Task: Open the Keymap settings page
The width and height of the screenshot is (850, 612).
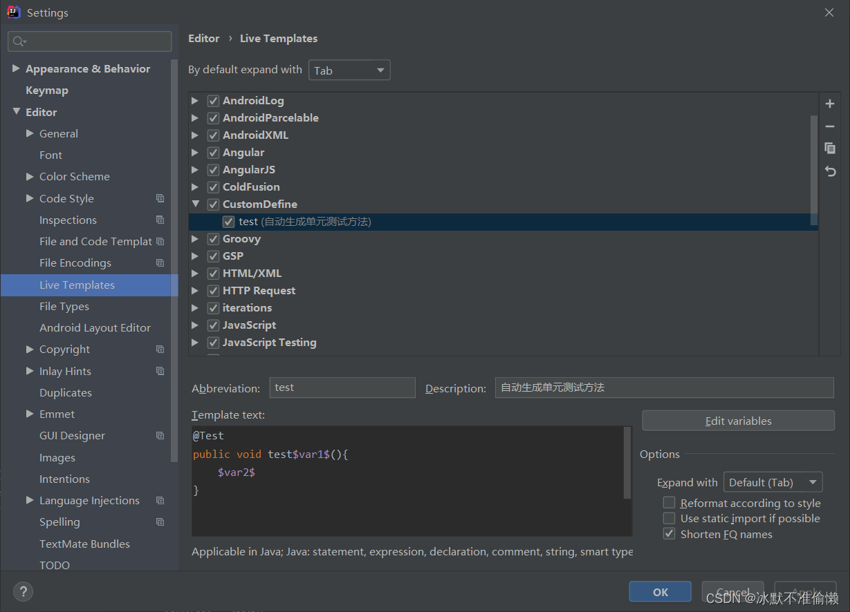Action: pyautogui.click(x=47, y=90)
